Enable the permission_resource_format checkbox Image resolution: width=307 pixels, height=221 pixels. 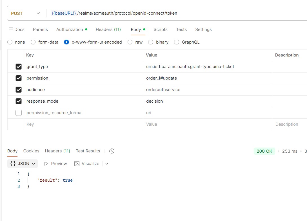[19, 113]
